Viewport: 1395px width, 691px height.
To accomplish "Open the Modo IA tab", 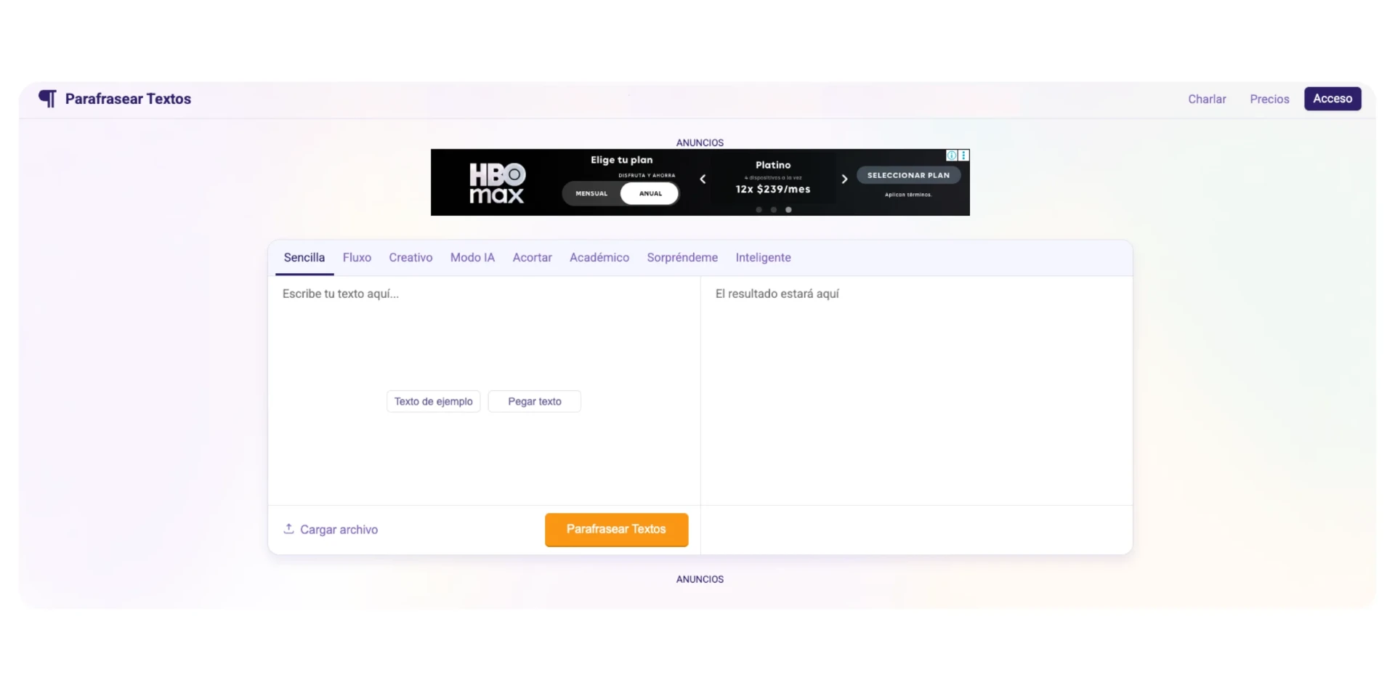I will click(472, 258).
